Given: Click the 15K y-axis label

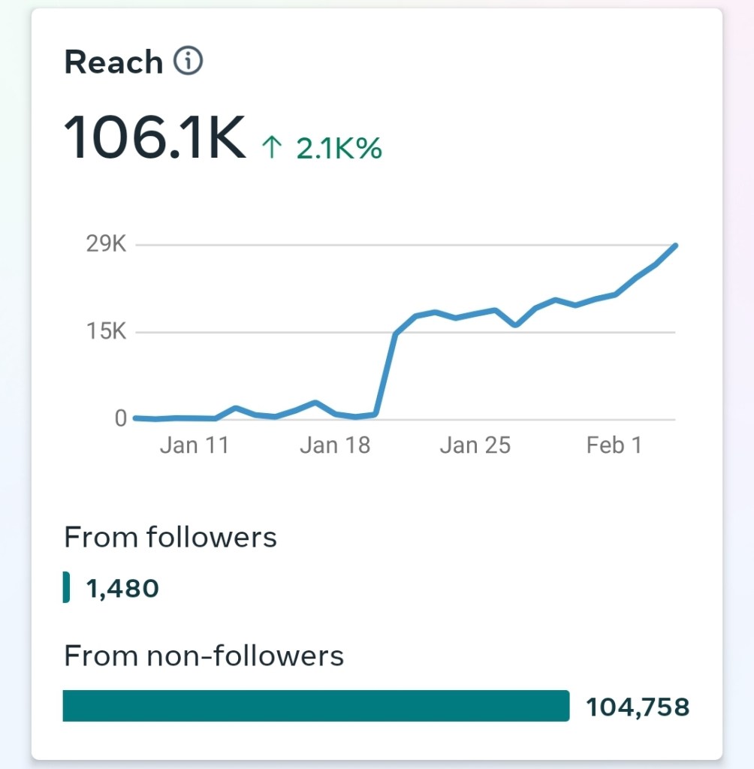Looking at the screenshot, I should [106, 332].
